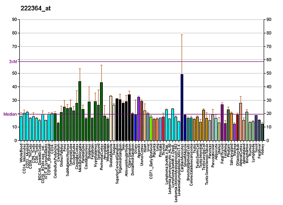Click the PrefrontalCortex green bar
This screenshot has height=205, width=283.
coord(101,111)
